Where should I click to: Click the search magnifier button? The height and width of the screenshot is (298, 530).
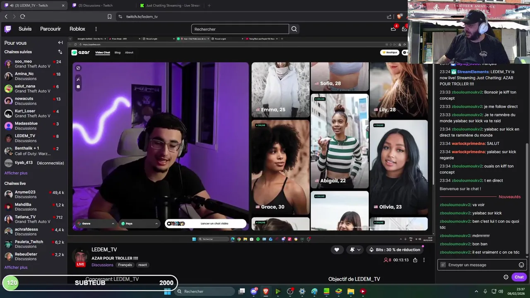(294, 29)
